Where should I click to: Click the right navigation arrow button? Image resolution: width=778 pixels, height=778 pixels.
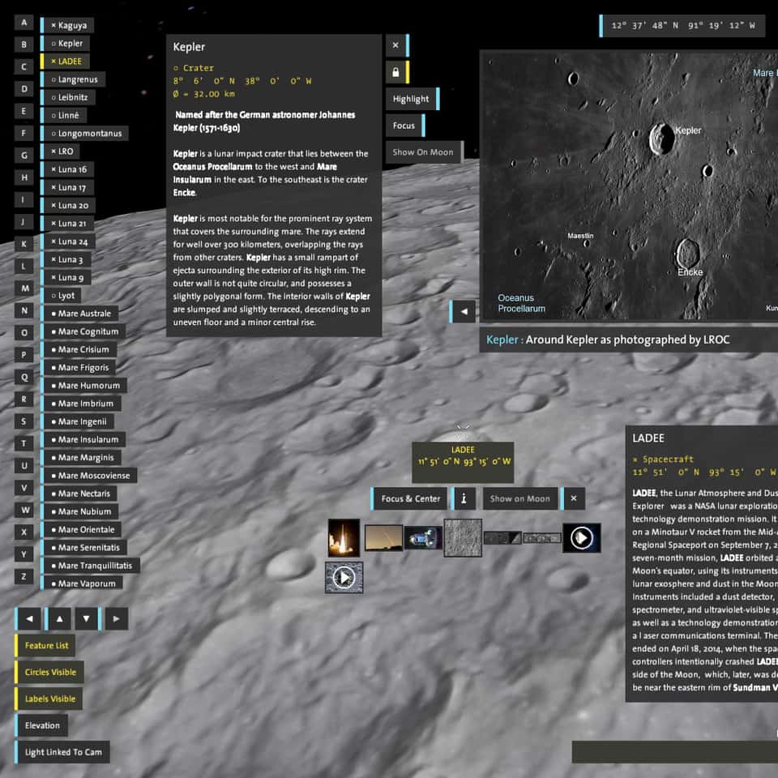coord(116,618)
